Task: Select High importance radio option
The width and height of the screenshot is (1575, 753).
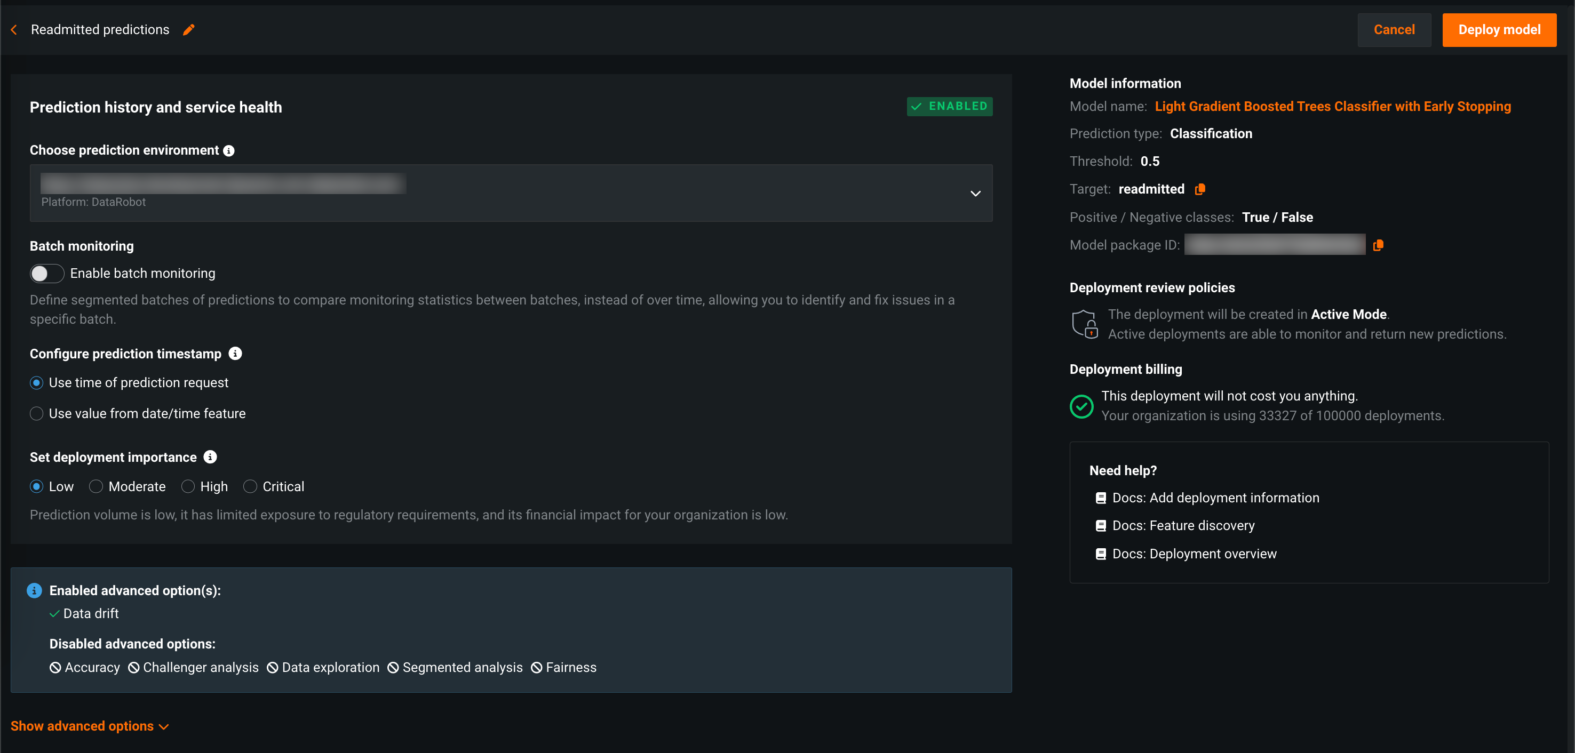Action: [188, 486]
